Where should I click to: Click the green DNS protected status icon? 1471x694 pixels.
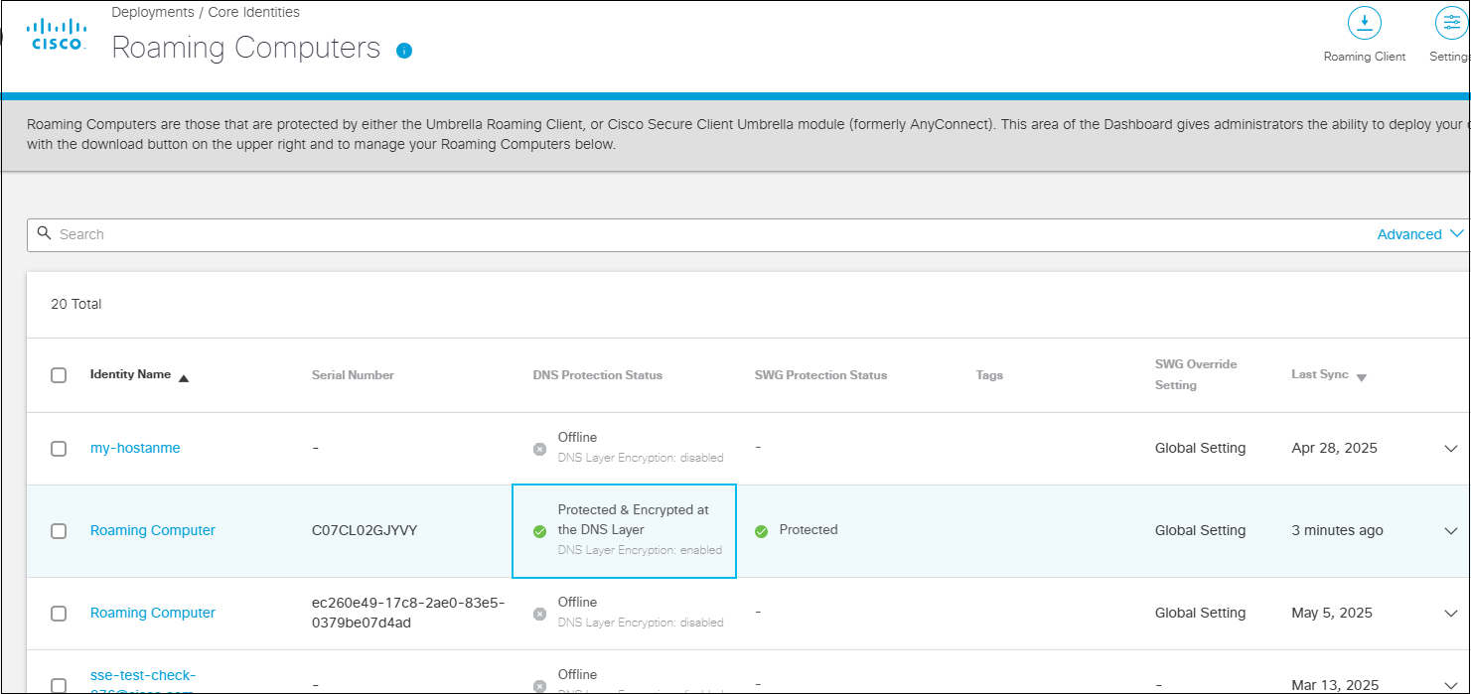(539, 531)
